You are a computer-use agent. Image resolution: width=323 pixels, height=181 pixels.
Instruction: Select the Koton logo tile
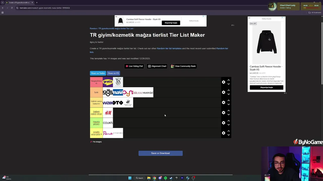click(x=118, y=103)
